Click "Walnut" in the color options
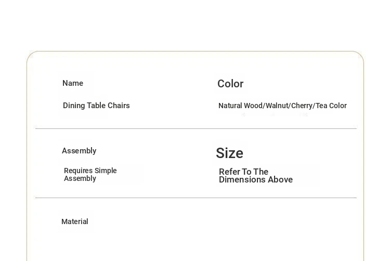The height and width of the screenshot is (261, 390). 277,106
